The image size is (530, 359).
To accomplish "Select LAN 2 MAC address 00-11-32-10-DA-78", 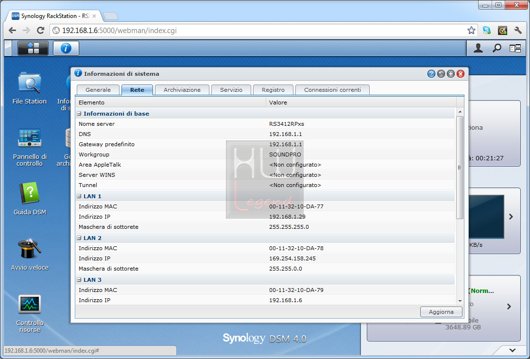I will click(x=296, y=248).
